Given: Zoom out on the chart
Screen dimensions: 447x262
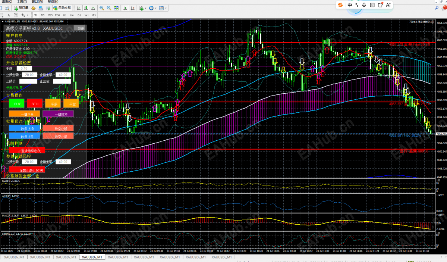Looking at the screenshot, I should pos(109,8).
